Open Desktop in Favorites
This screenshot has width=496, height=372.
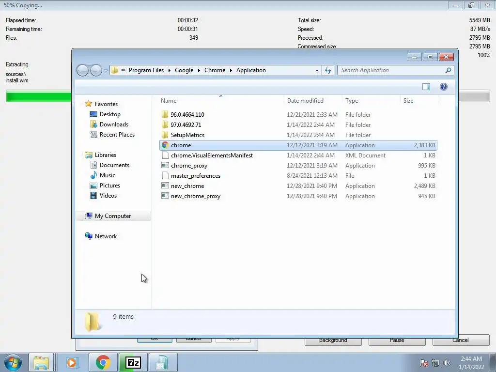click(110, 114)
